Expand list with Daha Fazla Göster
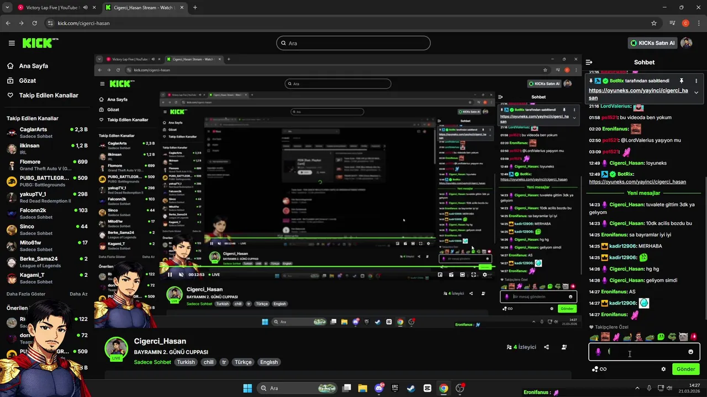The width and height of the screenshot is (707, 397). (26, 294)
